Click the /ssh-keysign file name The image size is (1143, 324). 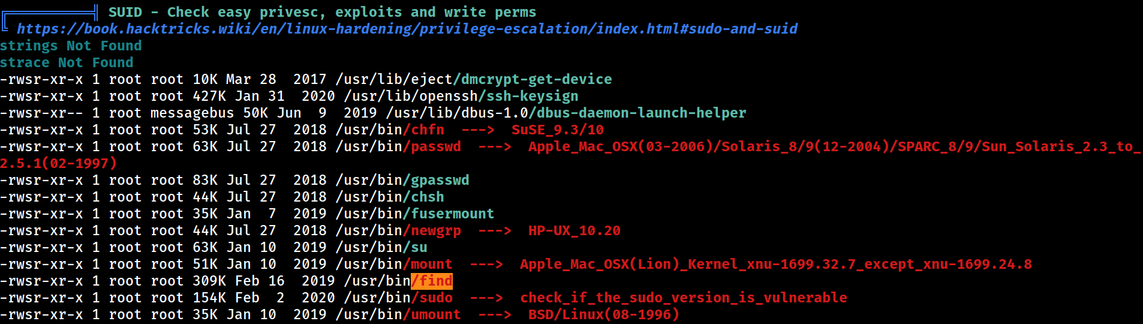(x=529, y=96)
